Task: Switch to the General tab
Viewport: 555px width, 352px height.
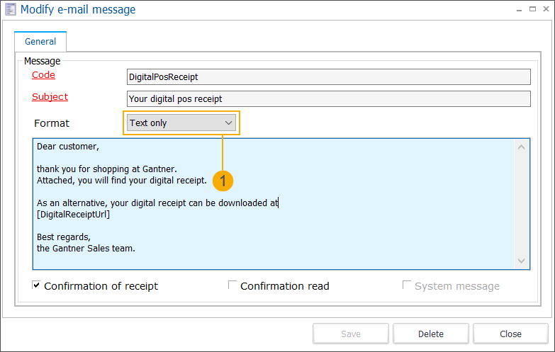Action: click(40, 41)
